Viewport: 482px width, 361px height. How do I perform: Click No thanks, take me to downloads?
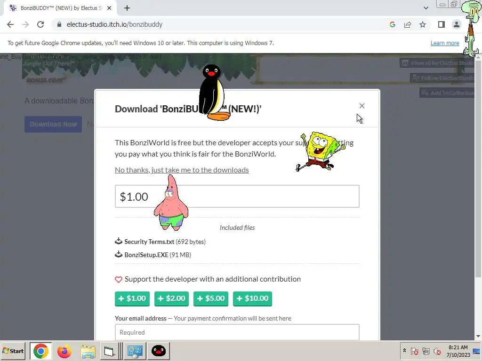182,170
